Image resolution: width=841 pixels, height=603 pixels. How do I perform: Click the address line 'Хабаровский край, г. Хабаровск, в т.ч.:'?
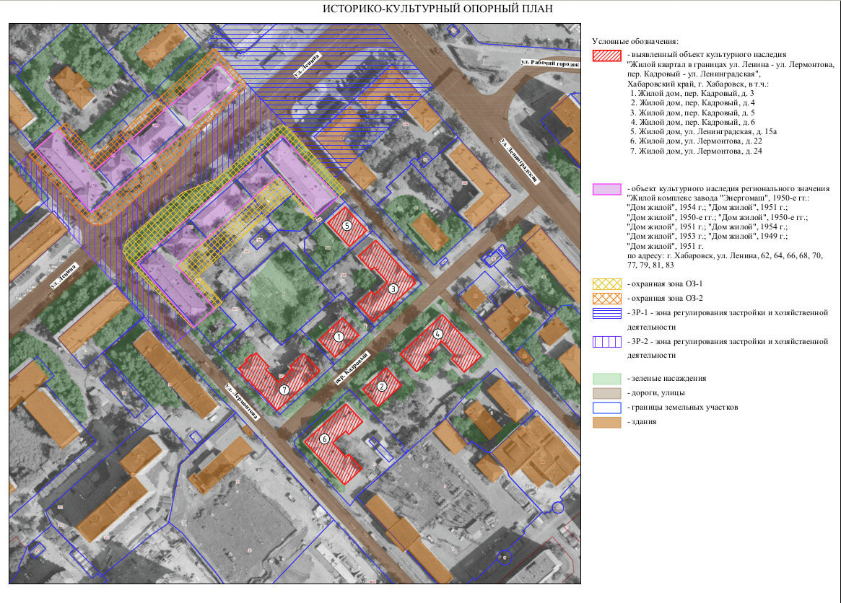[698, 84]
